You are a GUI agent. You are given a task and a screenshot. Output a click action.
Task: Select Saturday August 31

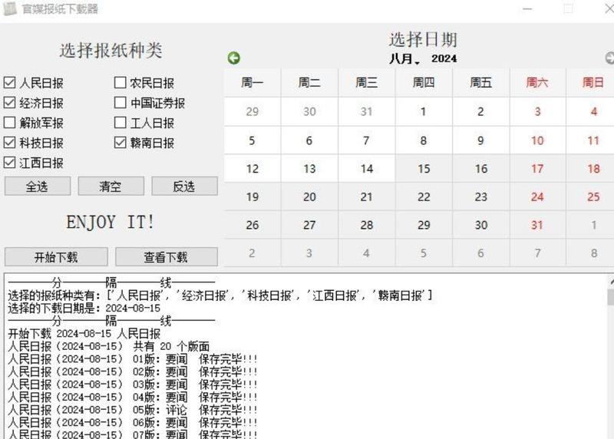coord(537,225)
